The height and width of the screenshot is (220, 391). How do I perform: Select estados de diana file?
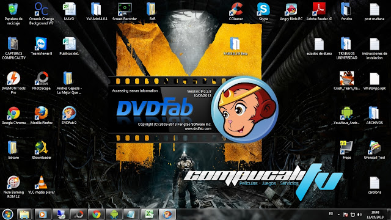pos(319,44)
